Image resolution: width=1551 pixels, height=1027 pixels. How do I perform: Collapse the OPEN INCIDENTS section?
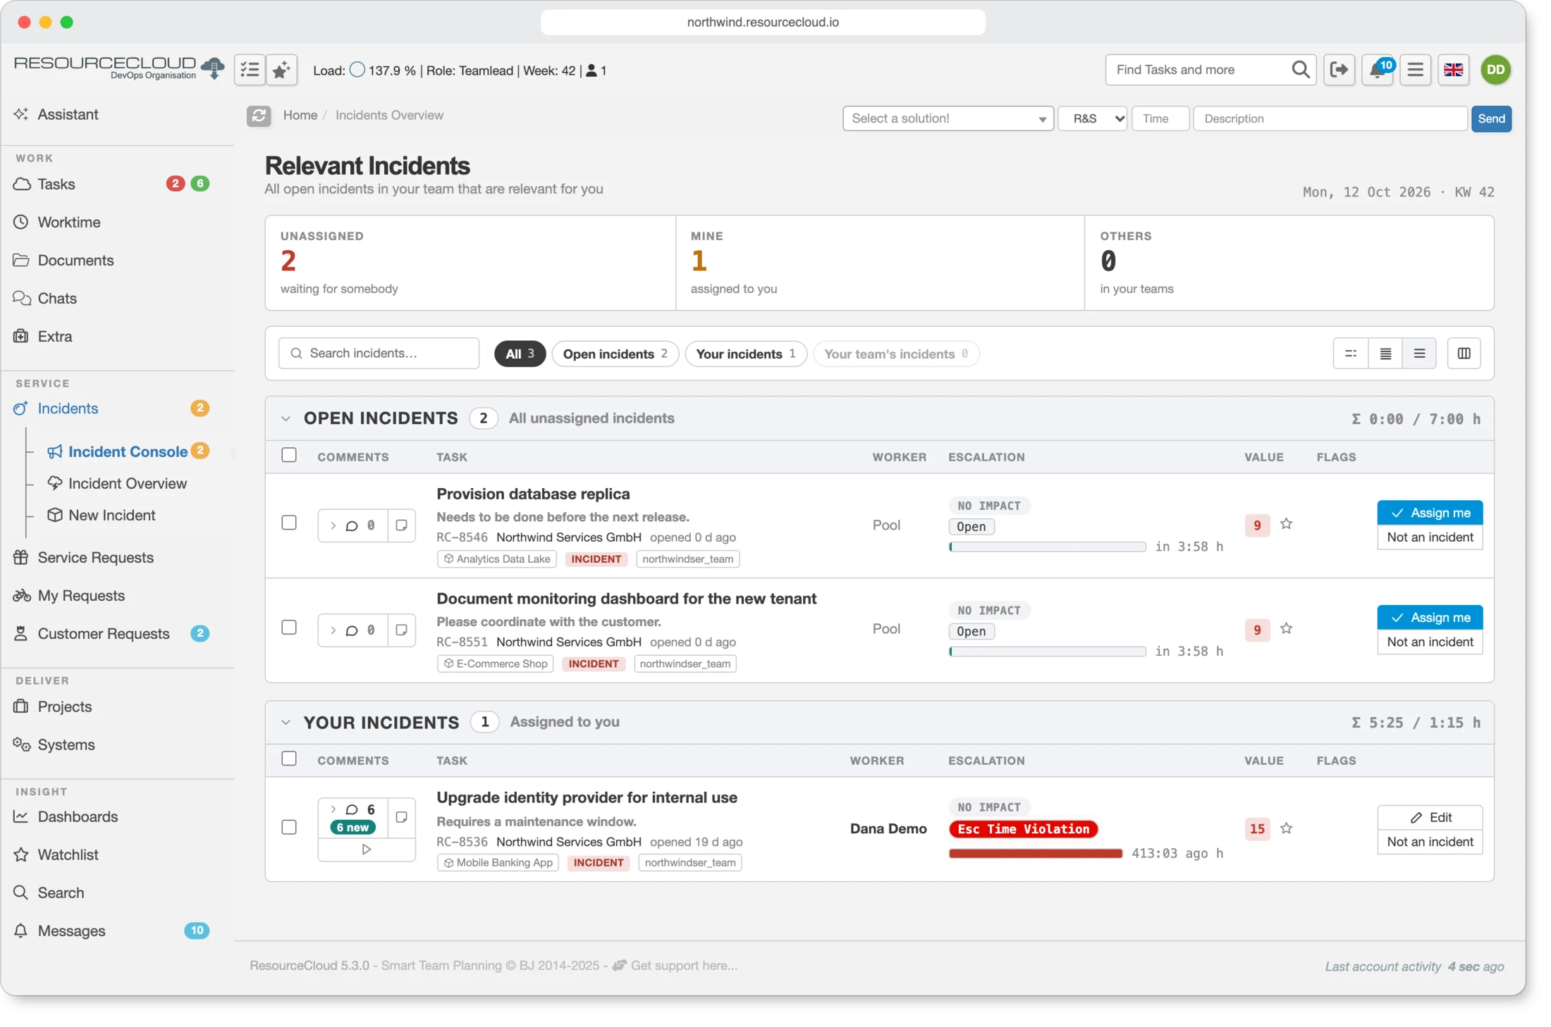point(286,418)
